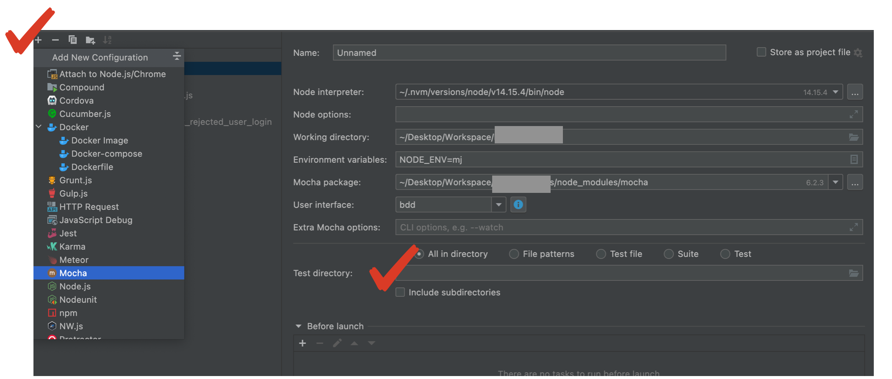
Task: Select Dockerfile configuration
Action: (x=109, y=167)
